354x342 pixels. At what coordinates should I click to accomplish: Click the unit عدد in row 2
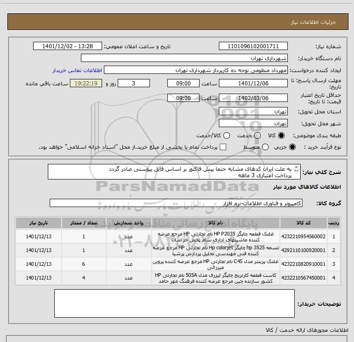(128, 250)
